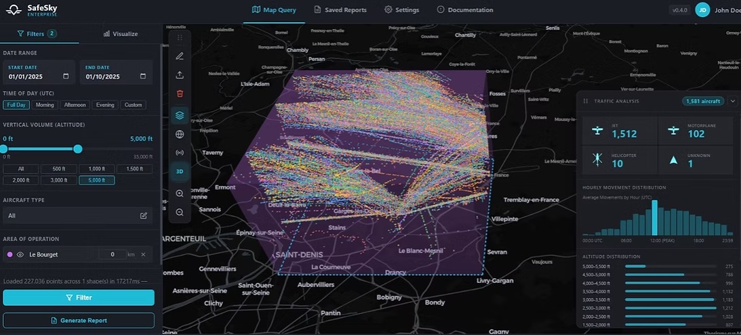Click the upload shape icon
Screen dimensions: 741x335
click(180, 75)
